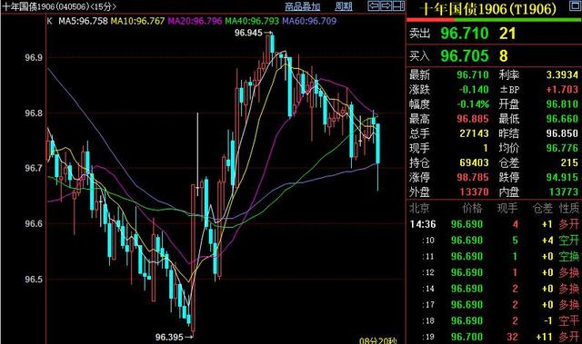Image resolution: width=582 pixels, height=344 pixels.
Task: Click the 仓差 value 215
Action: click(x=569, y=162)
